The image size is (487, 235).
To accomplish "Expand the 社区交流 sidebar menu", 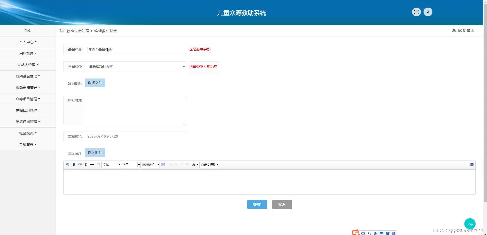I will coord(28,133).
